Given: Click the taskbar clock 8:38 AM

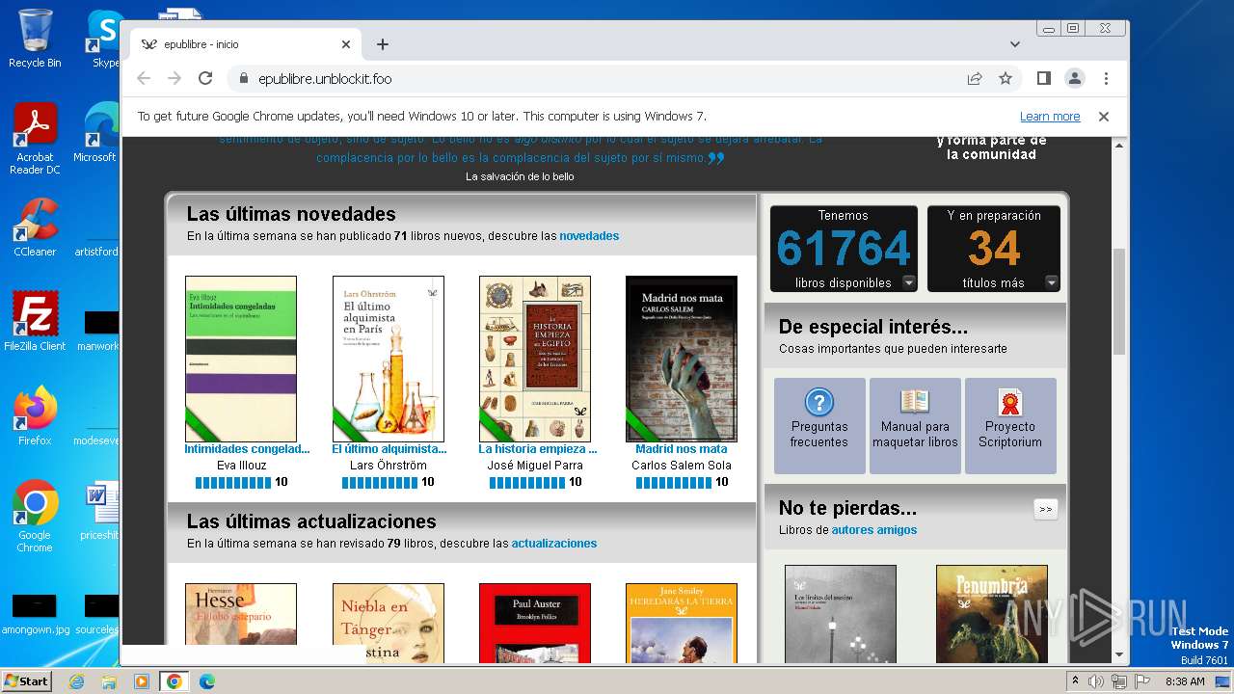Looking at the screenshot, I should click(1185, 681).
